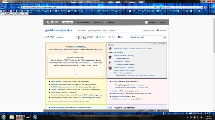Screen dimensions: 215x120
Task: Click the wiki search magnifier icon
Action: tap(165, 37)
